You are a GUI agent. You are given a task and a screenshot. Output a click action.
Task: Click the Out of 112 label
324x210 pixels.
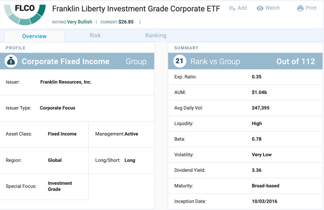[295, 61]
